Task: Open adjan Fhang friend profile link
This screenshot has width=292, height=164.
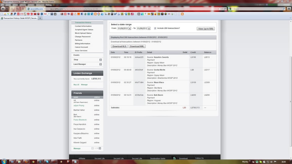Action: coord(79,106)
